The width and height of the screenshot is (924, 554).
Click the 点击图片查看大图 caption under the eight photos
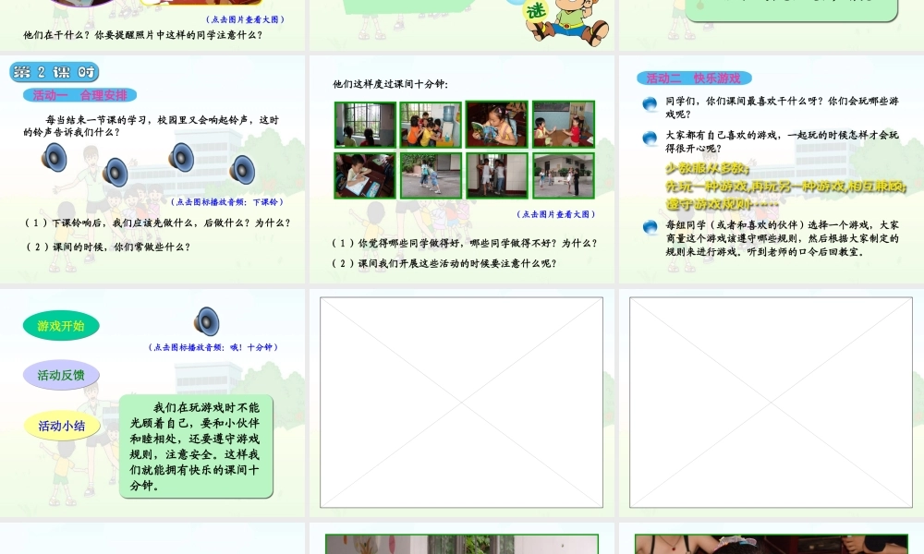(x=555, y=214)
